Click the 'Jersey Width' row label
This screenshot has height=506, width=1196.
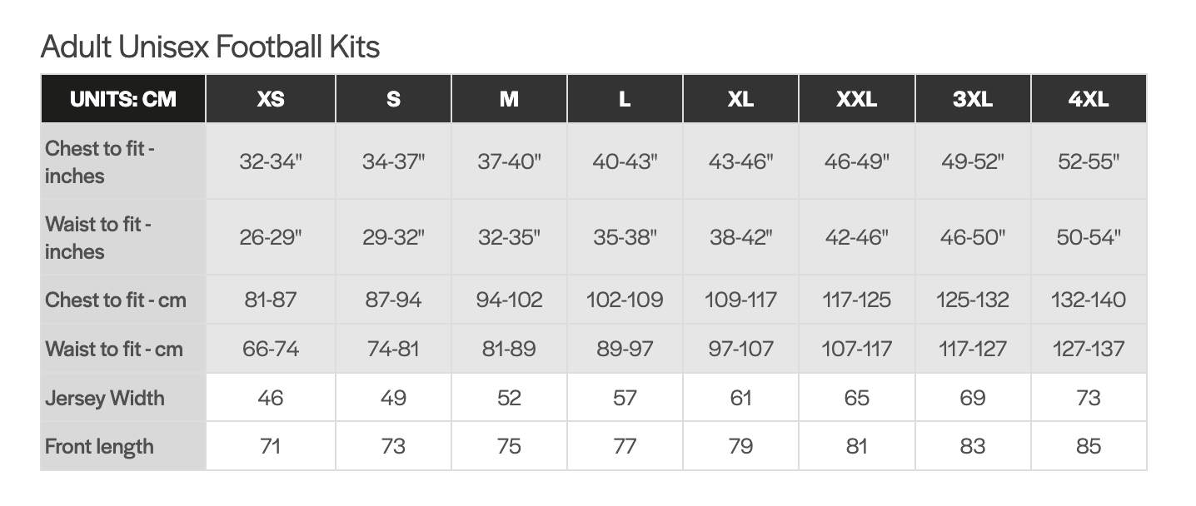[105, 398]
